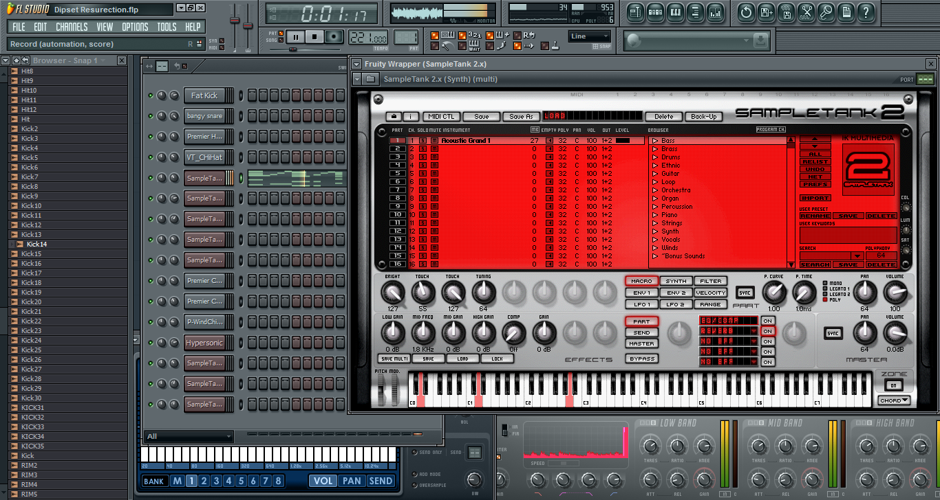Viewport: 940px width, 500px height.
Task: Toggle the Fat Kick channel mute light
Action: [x=151, y=95]
